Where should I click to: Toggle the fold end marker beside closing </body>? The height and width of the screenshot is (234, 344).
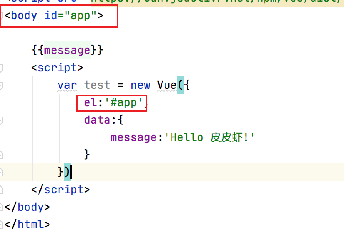point(1,207)
